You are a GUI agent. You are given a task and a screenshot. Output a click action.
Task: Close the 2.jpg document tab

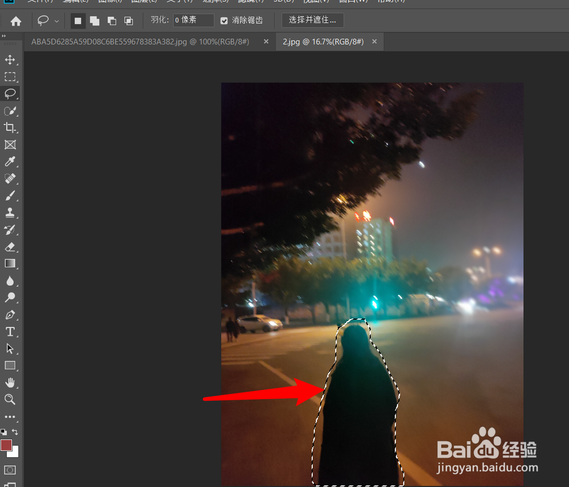tap(374, 42)
